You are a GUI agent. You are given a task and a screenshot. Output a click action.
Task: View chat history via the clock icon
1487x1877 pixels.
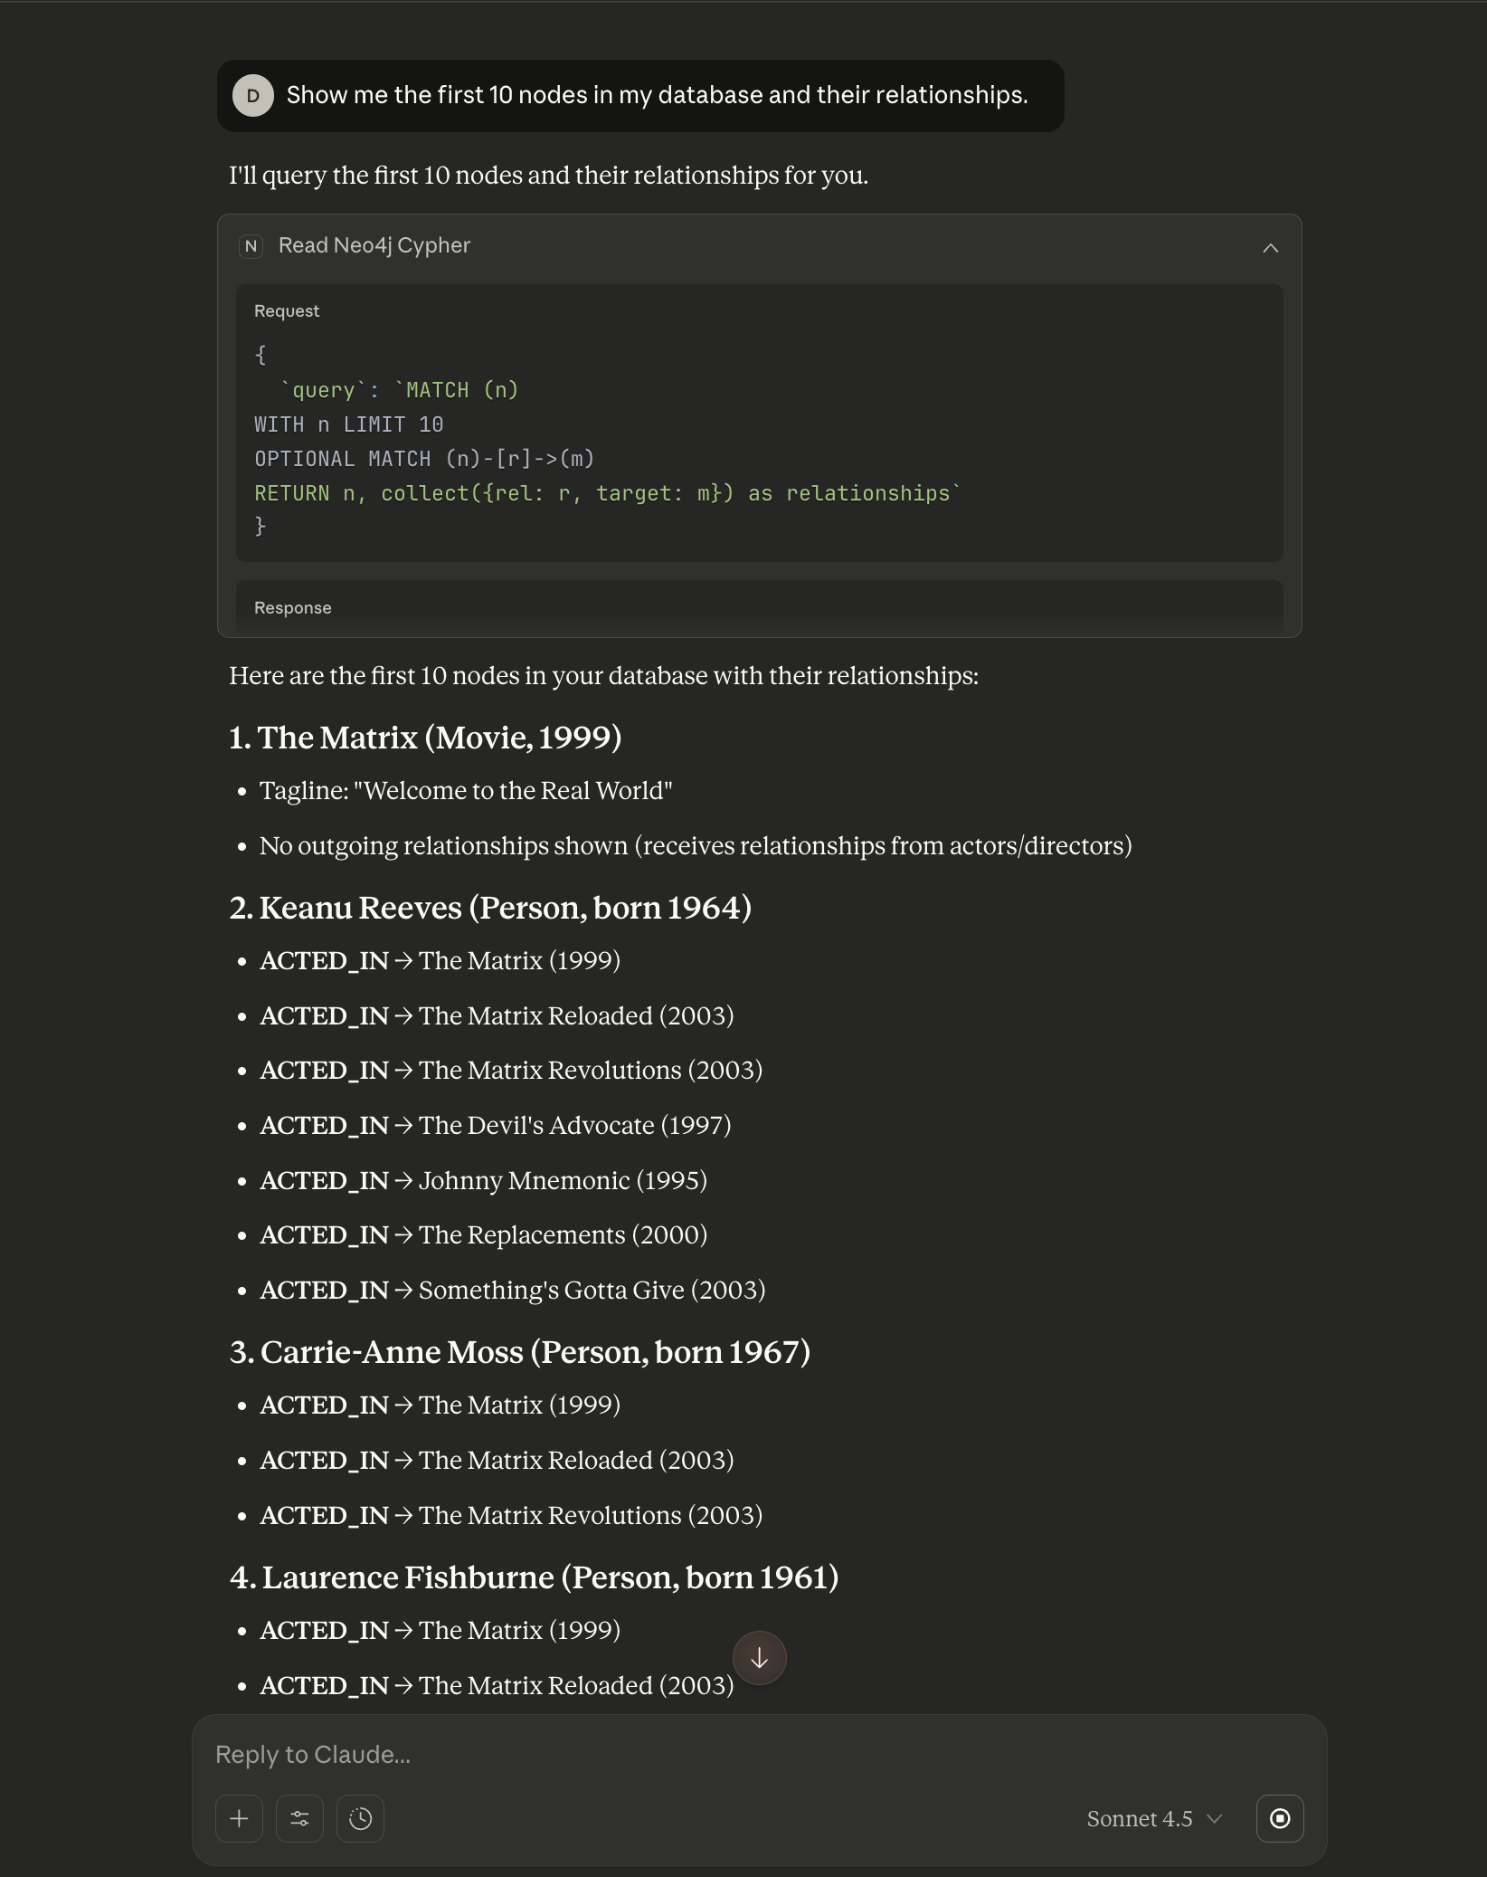coord(360,1819)
